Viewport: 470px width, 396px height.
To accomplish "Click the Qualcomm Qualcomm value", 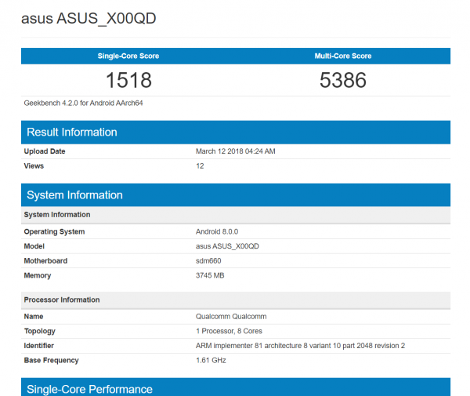I will click(231, 317).
